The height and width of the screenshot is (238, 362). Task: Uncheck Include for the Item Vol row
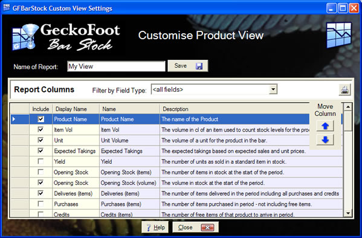40,129
